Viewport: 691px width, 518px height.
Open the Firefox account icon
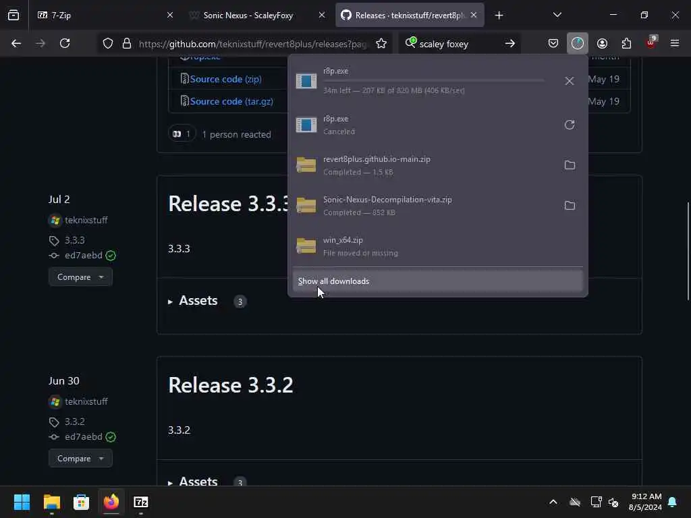coord(602,43)
